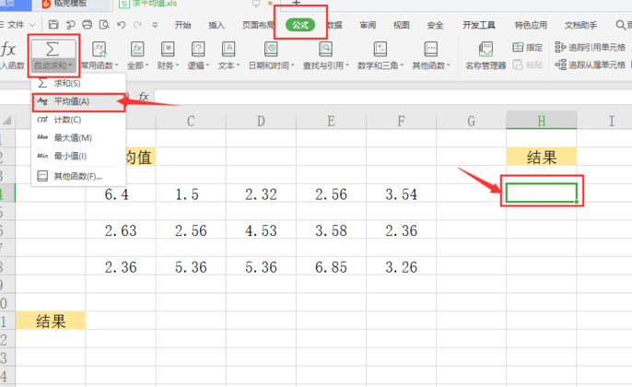The height and width of the screenshot is (387, 632).
Task: Open the 逻辑 logical functions icon
Action: click(x=198, y=50)
